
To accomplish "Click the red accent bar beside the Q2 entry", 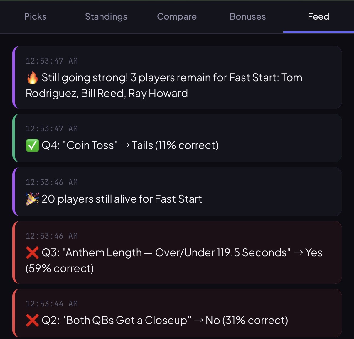I will 14,313.
